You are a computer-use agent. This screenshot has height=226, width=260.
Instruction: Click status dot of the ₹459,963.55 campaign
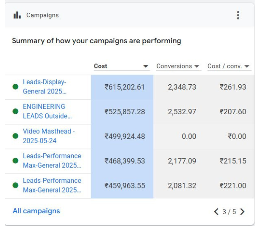tap(16, 185)
